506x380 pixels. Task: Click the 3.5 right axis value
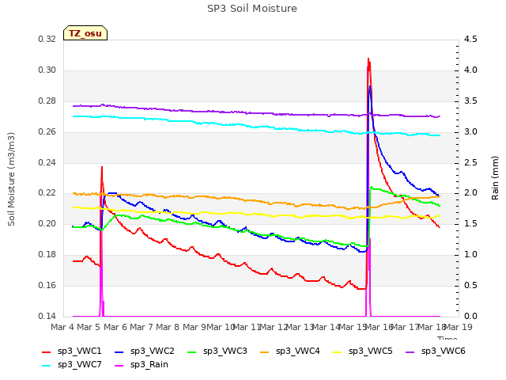tap(470, 101)
